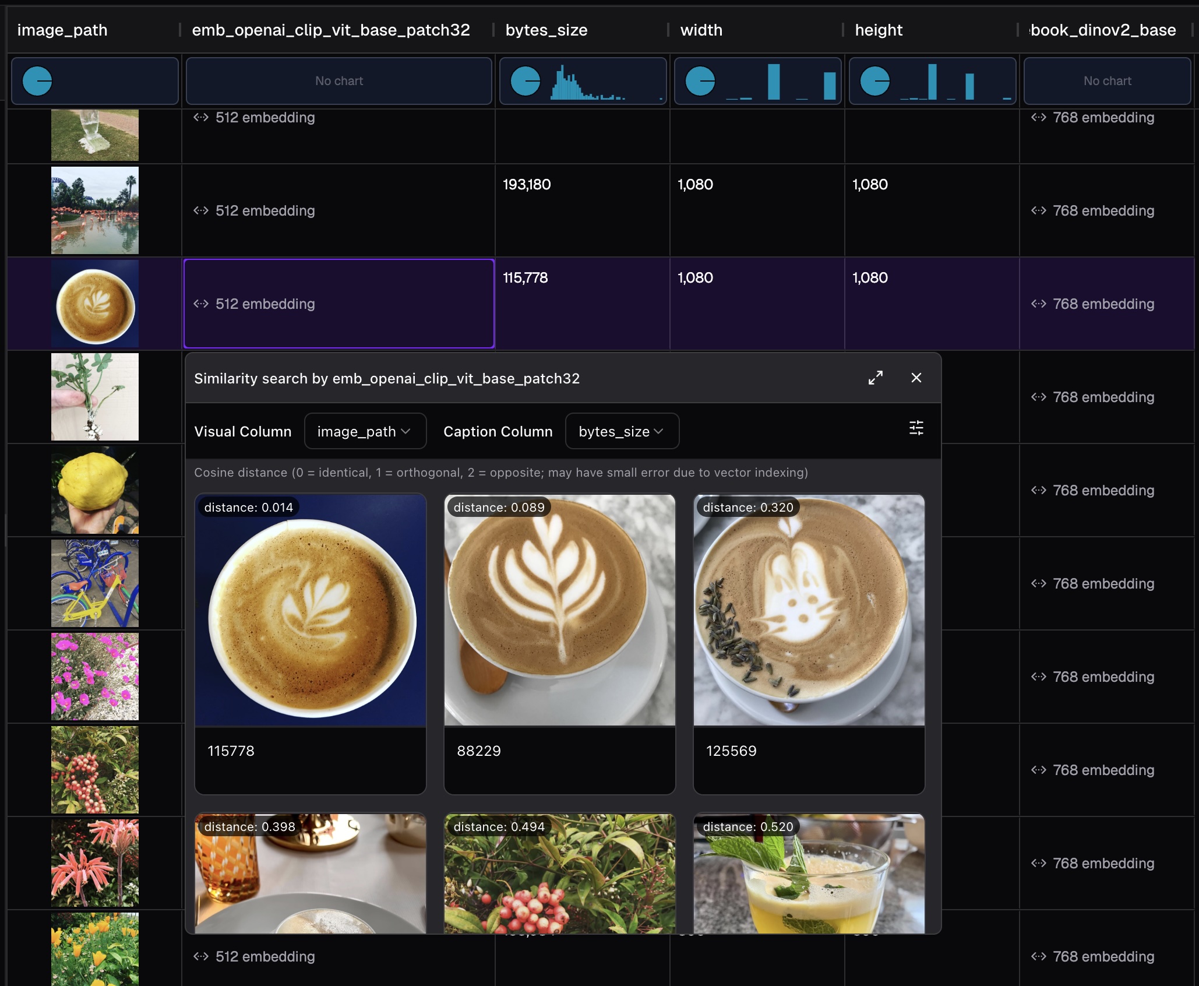Open the Visual Column image_path dropdown
Viewport: 1199px width, 986px height.
(365, 431)
